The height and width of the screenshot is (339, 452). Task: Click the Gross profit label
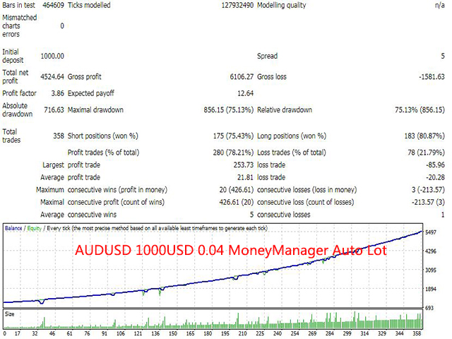pos(85,77)
